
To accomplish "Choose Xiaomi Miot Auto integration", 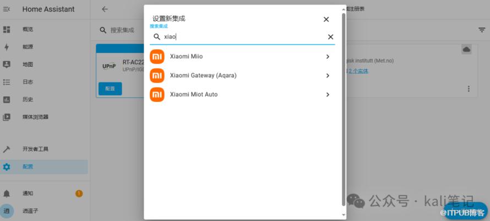I will 242,95.
